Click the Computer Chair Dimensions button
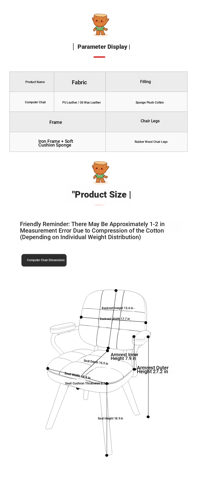Screen dimensions: 197x485 pos(44,260)
